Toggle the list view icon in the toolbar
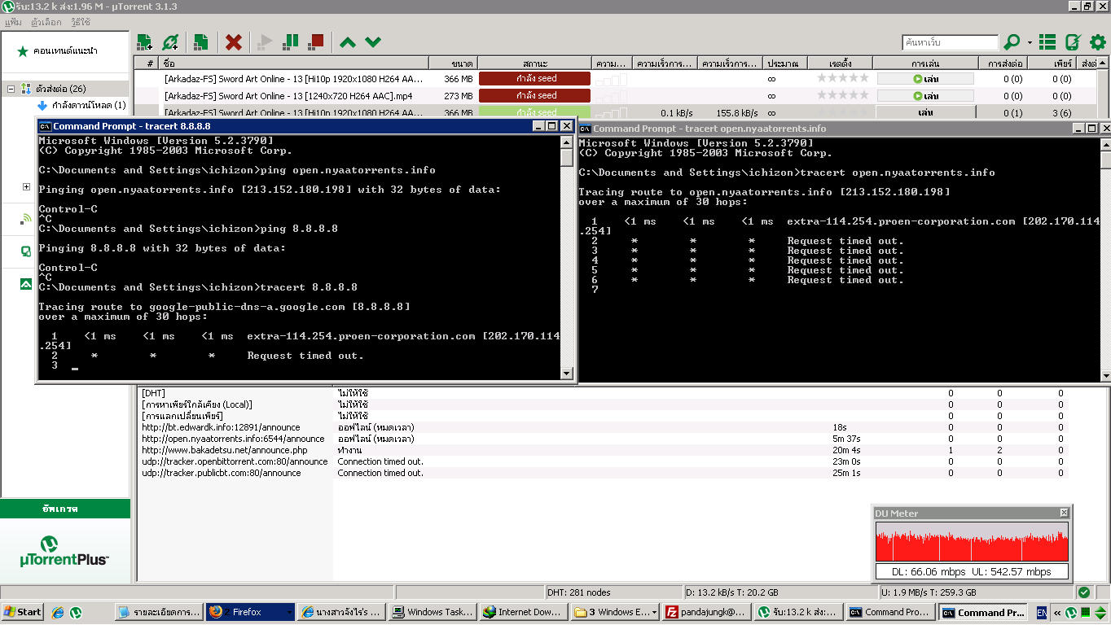This screenshot has height=625, width=1111. (1048, 42)
